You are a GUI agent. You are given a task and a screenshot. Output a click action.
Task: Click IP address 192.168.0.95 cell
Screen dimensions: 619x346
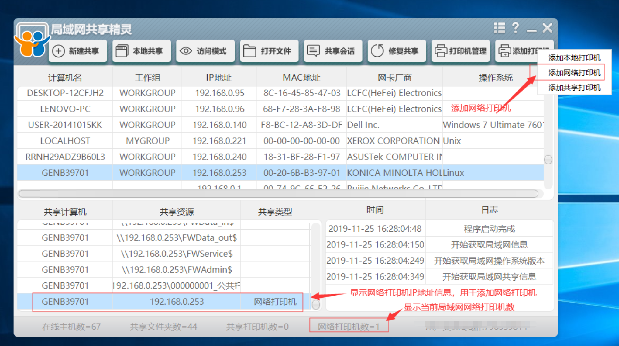(219, 93)
